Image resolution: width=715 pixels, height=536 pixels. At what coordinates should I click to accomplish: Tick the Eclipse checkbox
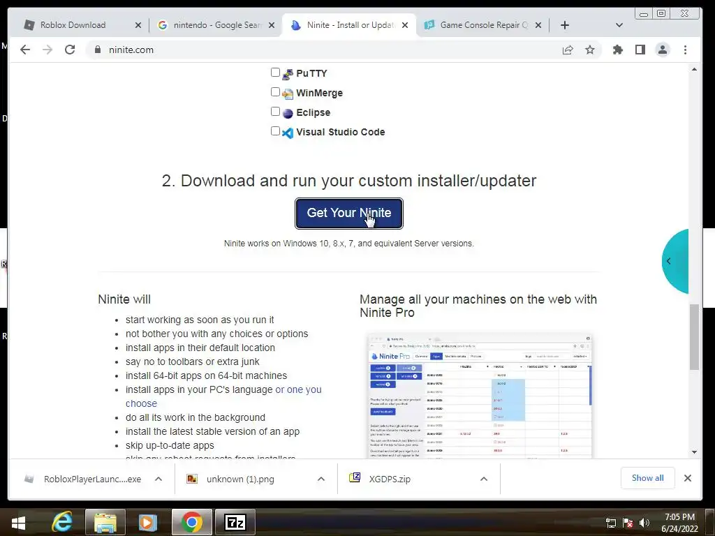coord(275,112)
